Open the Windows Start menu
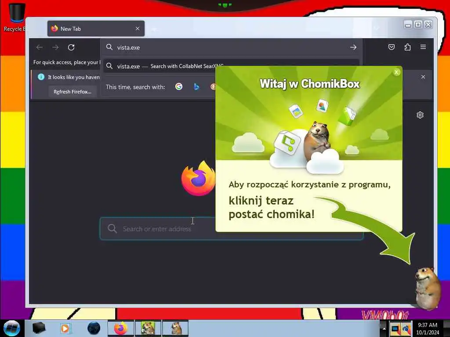The width and height of the screenshot is (450, 337). tap(12, 328)
